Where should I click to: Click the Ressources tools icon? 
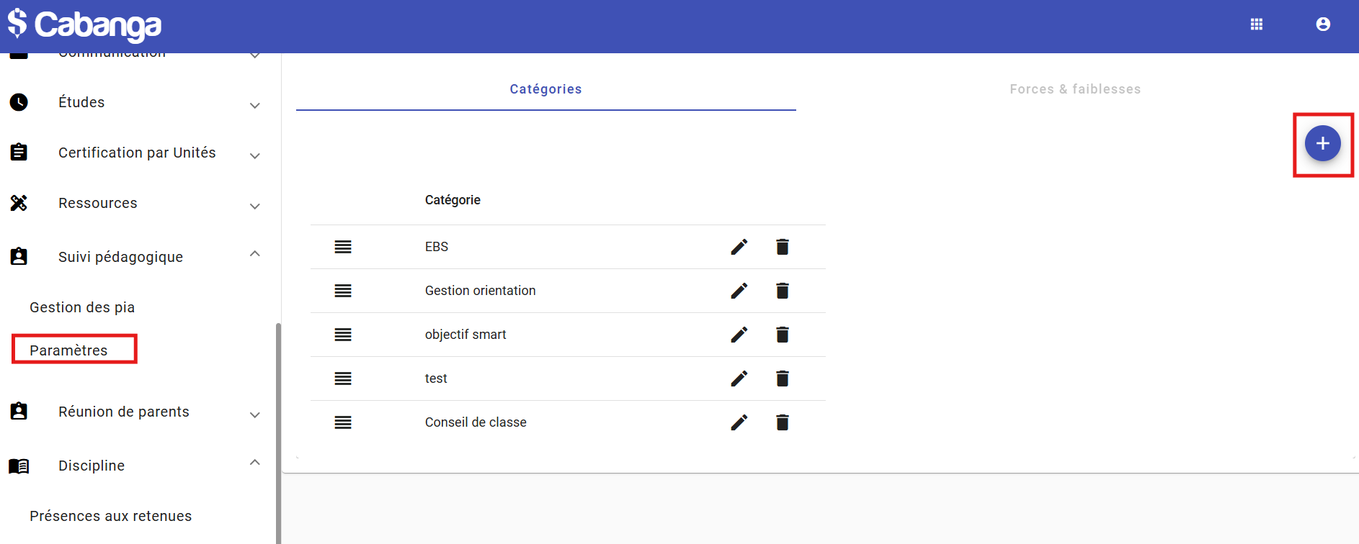click(19, 203)
